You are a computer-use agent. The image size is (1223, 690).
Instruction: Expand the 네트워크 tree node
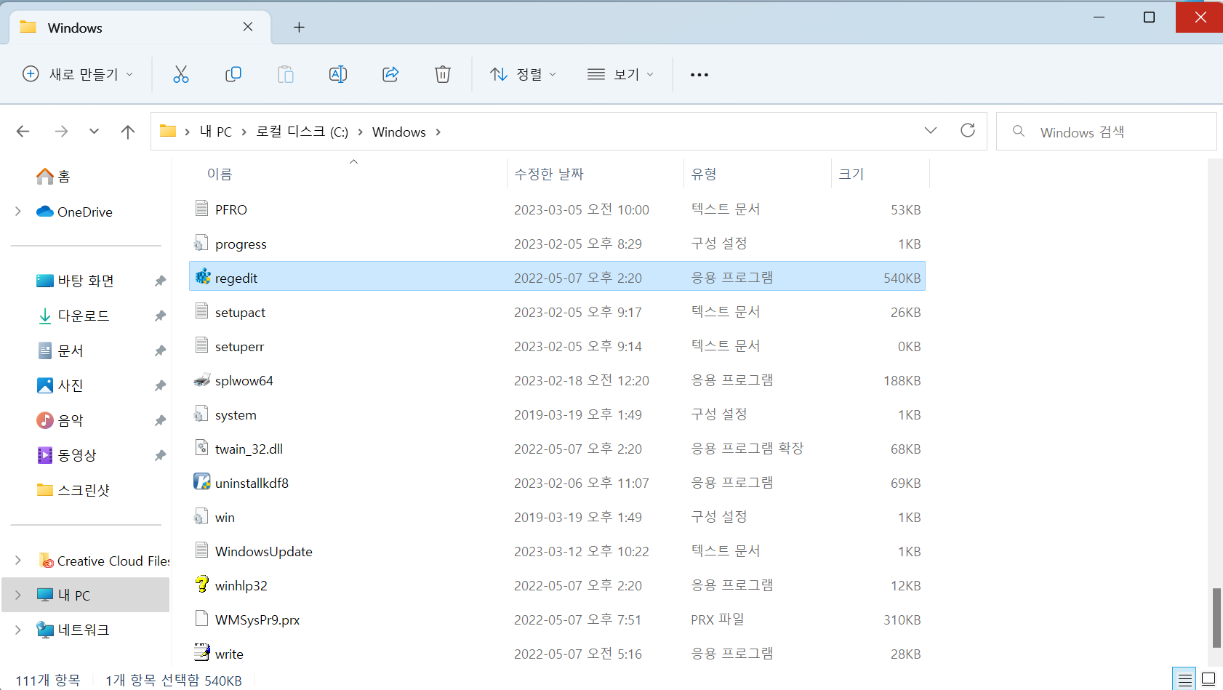pos(18,630)
